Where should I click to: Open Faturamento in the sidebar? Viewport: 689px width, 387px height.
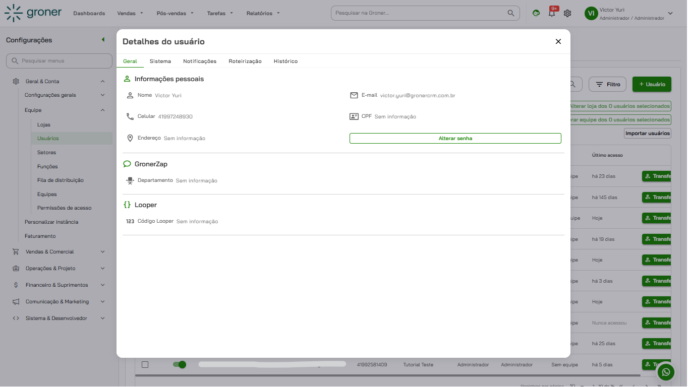coord(40,236)
